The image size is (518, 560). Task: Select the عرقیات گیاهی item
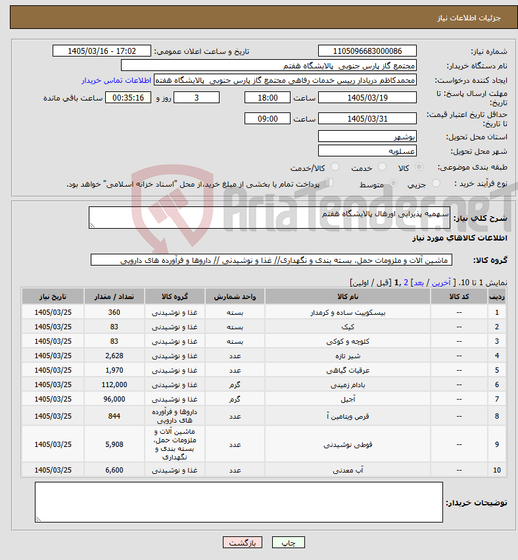[348, 370]
